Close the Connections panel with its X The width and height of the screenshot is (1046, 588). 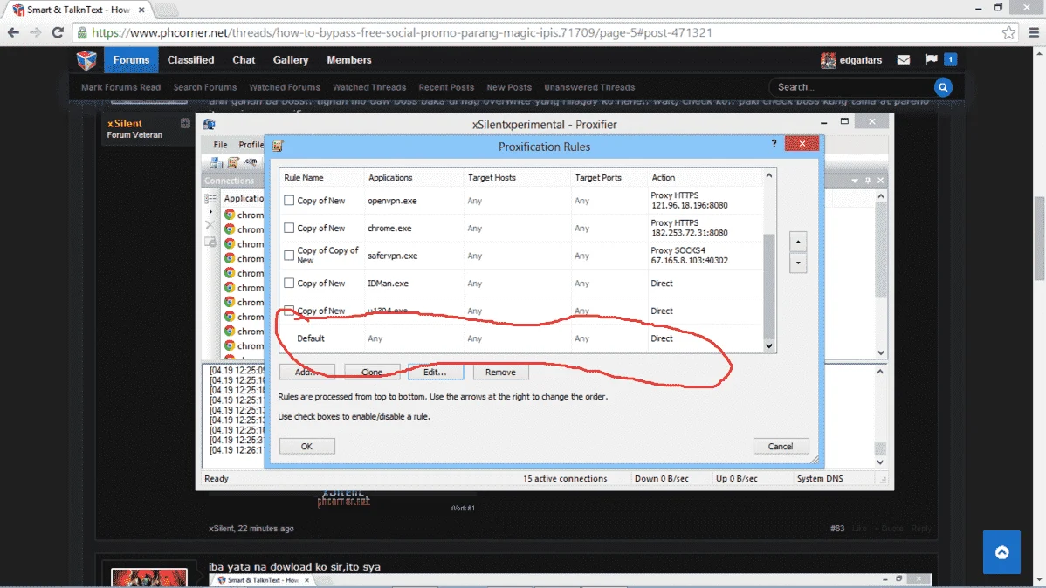coord(881,181)
